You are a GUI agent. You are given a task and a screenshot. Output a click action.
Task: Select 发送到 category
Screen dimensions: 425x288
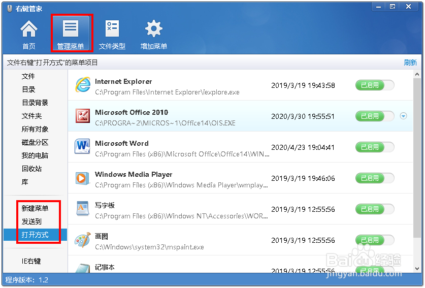[x=31, y=221]
